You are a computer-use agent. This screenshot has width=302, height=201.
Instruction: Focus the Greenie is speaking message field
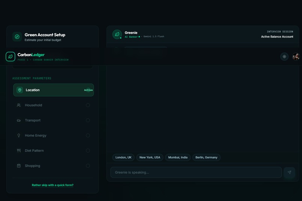[196, 172]
